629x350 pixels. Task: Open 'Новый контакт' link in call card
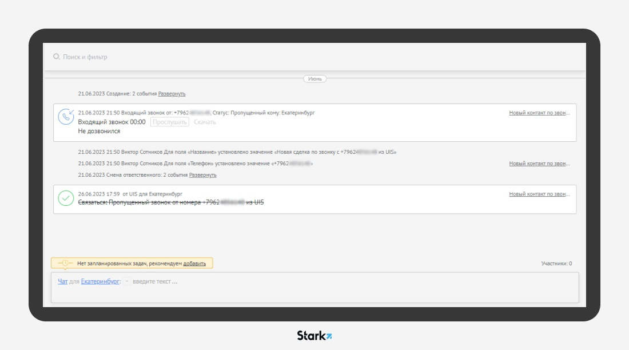click(x=539, y=113)
